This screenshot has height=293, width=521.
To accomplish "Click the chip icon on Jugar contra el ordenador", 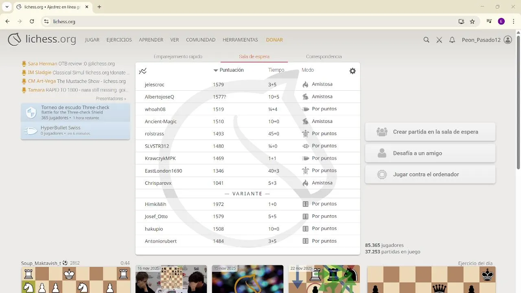I will click(x=382, y=174).
